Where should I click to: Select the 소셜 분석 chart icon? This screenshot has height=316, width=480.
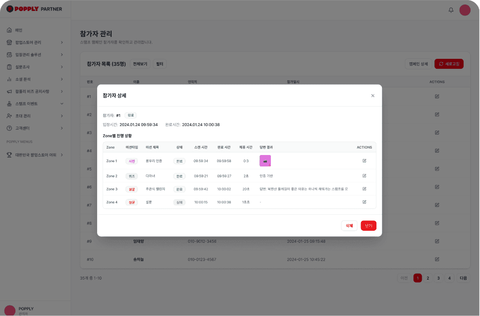pos(9,79)
